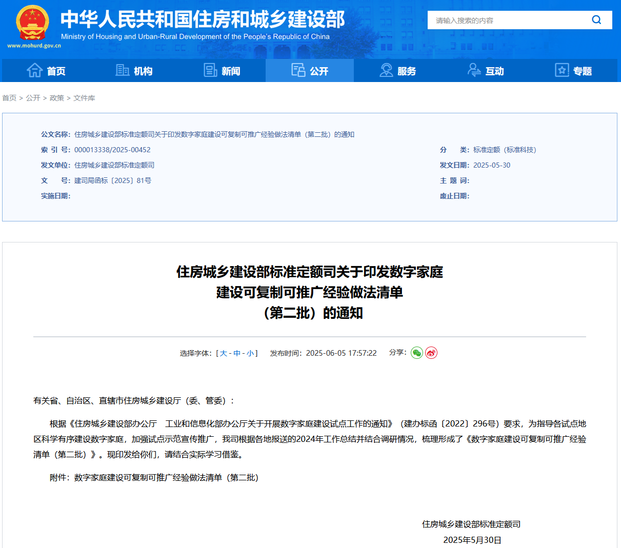The height and width of the screenshot is (548, 621).
Task: Open the 首页 navigation tab
Action: click(46, 71)
